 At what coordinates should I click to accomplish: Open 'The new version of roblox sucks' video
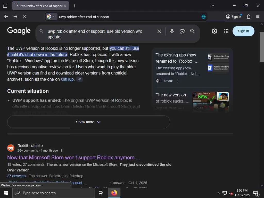(172, 98)
